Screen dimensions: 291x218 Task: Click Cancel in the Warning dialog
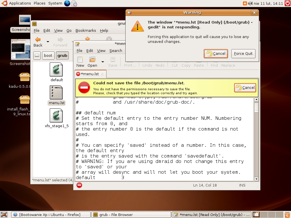point(216,54)
